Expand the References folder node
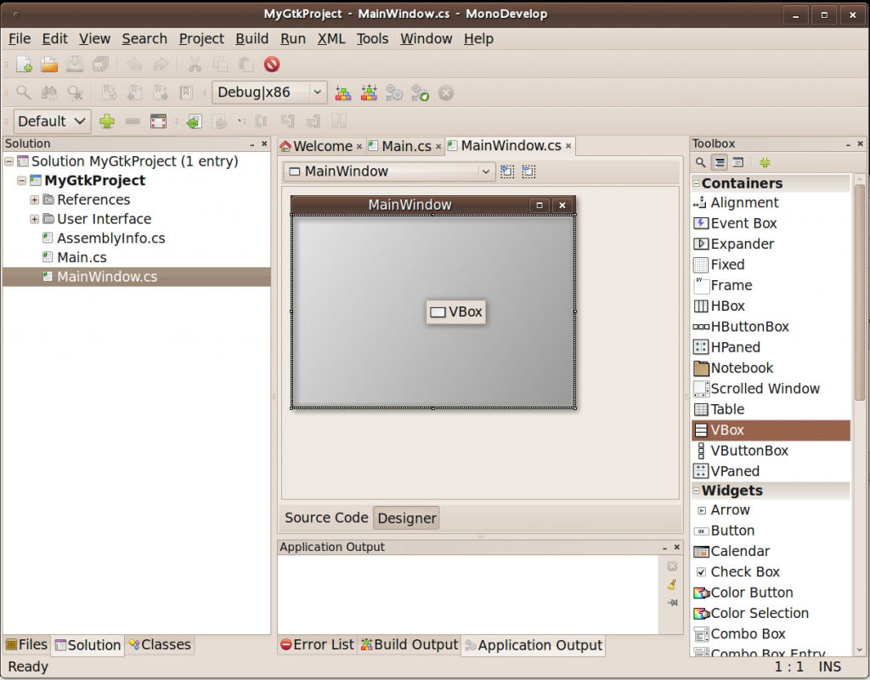870x680 pixels. tap(34, 200)
